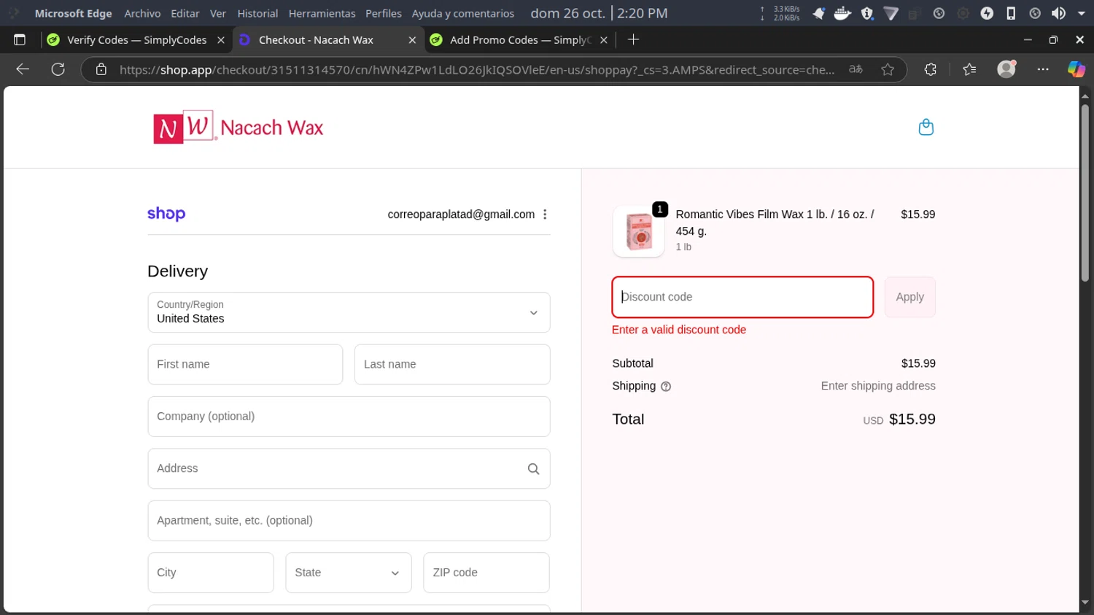This screenshot has height=615, width=1094.
Task: Focus the Discount code field
Action: [742, 297]
